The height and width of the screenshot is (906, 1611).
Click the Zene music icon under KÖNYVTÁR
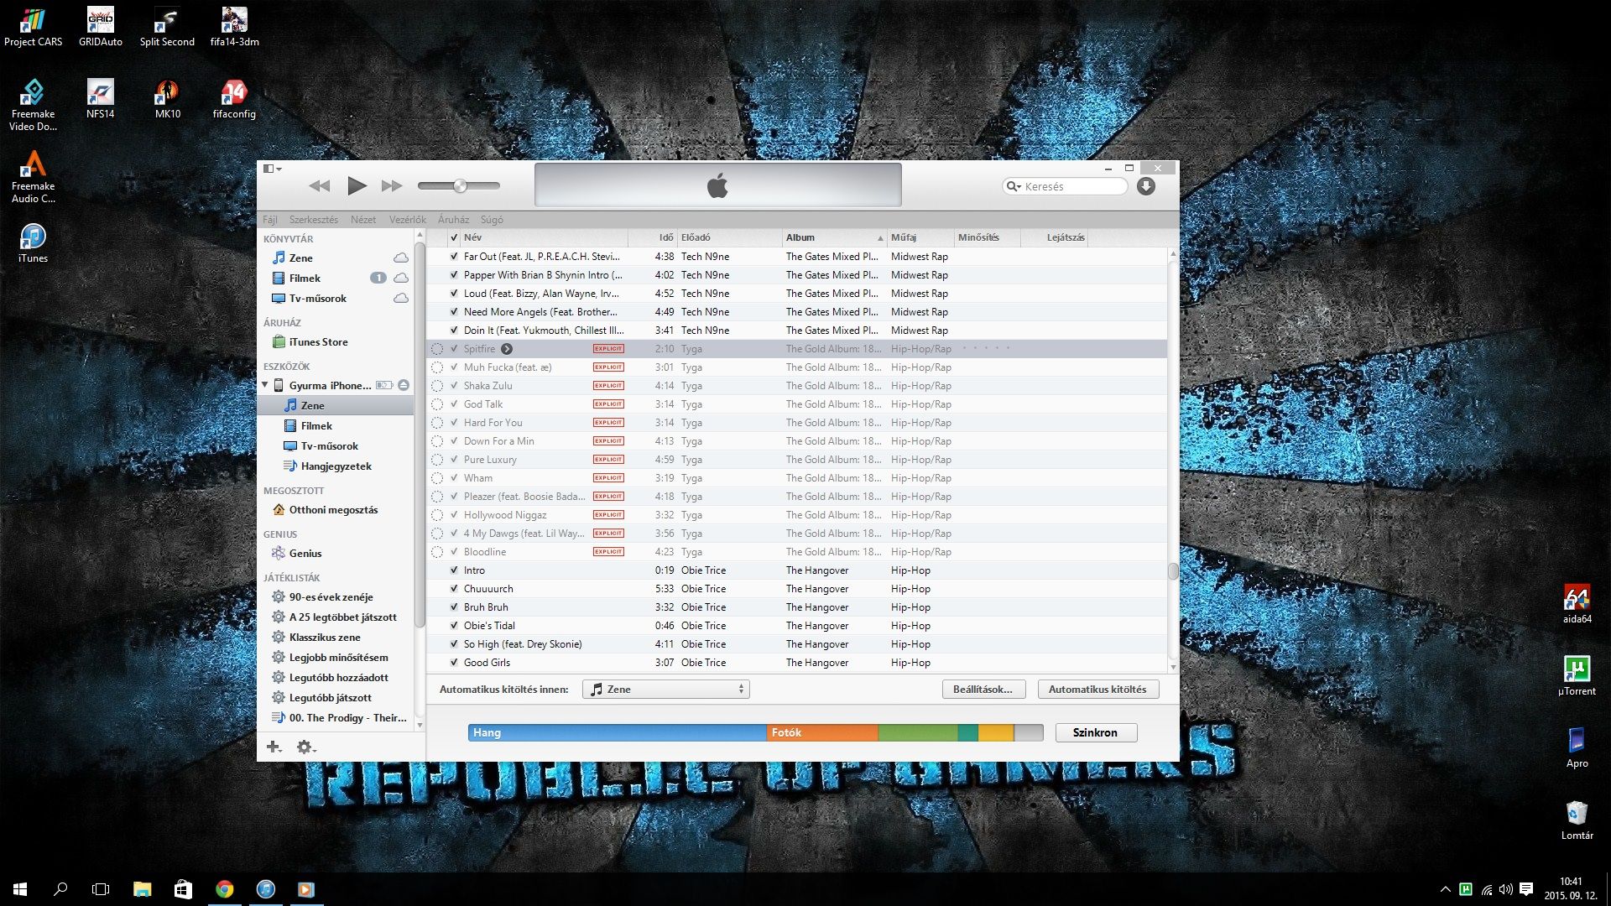[x=279, y=258]
